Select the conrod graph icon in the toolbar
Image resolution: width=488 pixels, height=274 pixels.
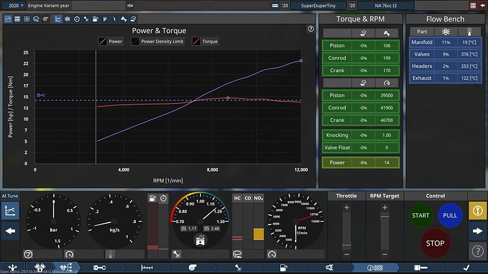coord(86,19)
